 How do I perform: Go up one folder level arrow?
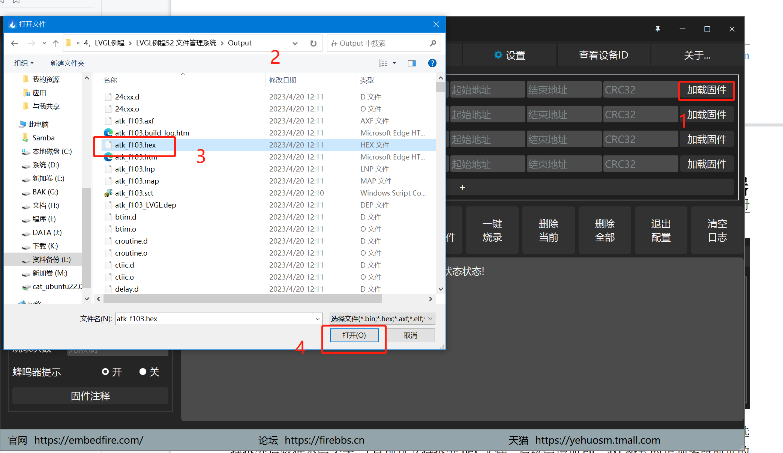tap(56, 43)
